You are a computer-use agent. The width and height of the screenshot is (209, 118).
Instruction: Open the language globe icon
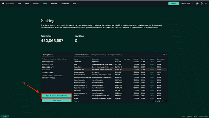coord(202,4)
